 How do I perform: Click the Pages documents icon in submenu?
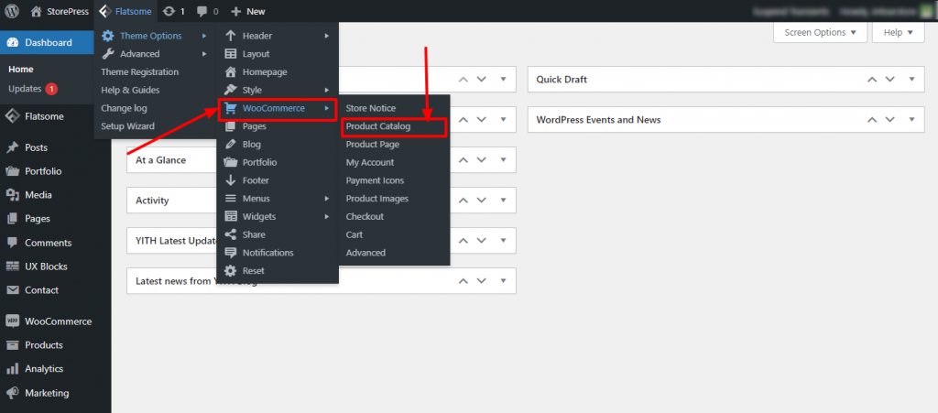coord(230,126)
